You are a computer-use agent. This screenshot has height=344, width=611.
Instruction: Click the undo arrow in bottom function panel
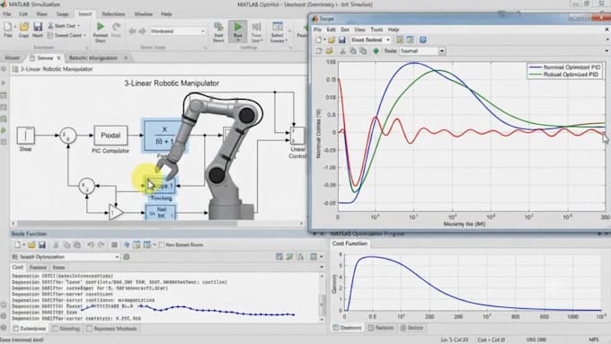[x=91, y=244]
